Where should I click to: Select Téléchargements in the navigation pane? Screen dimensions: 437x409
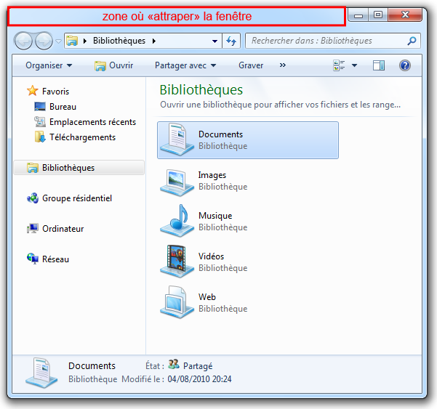[82, 137]
